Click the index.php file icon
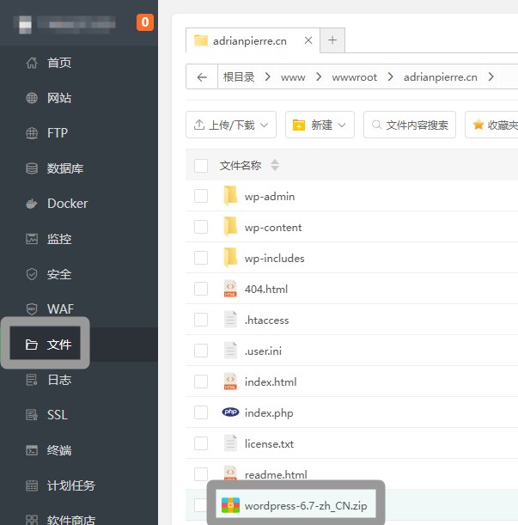Image resolution: width=518 pixels, height=525 pixels. pos(230,412)
